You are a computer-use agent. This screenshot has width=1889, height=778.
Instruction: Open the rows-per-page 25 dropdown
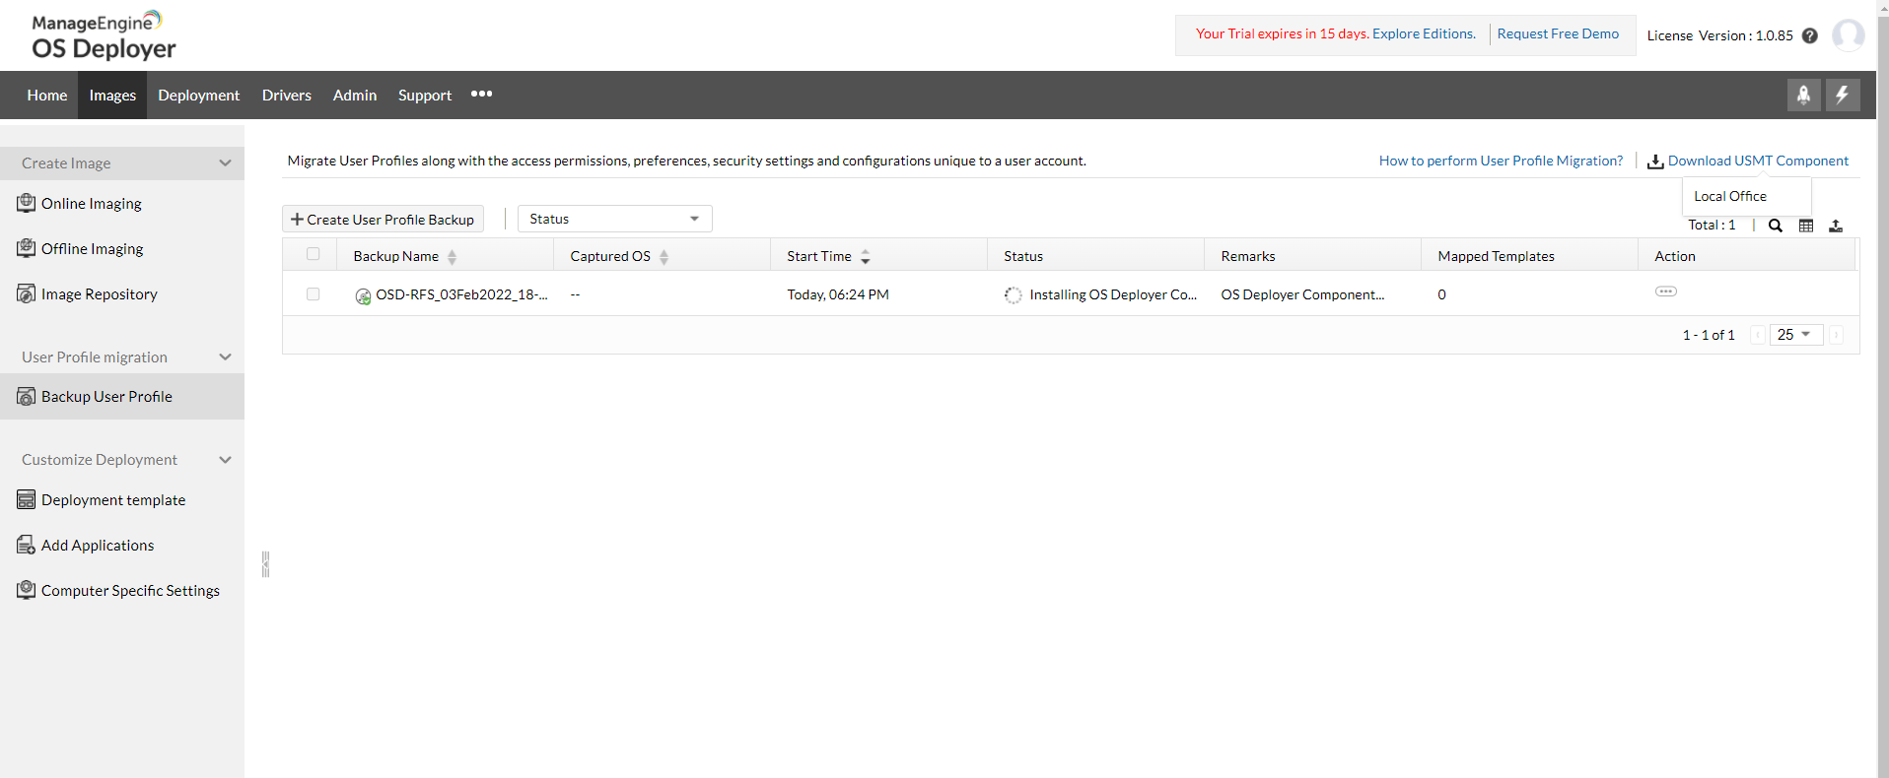pos(1795,335)
